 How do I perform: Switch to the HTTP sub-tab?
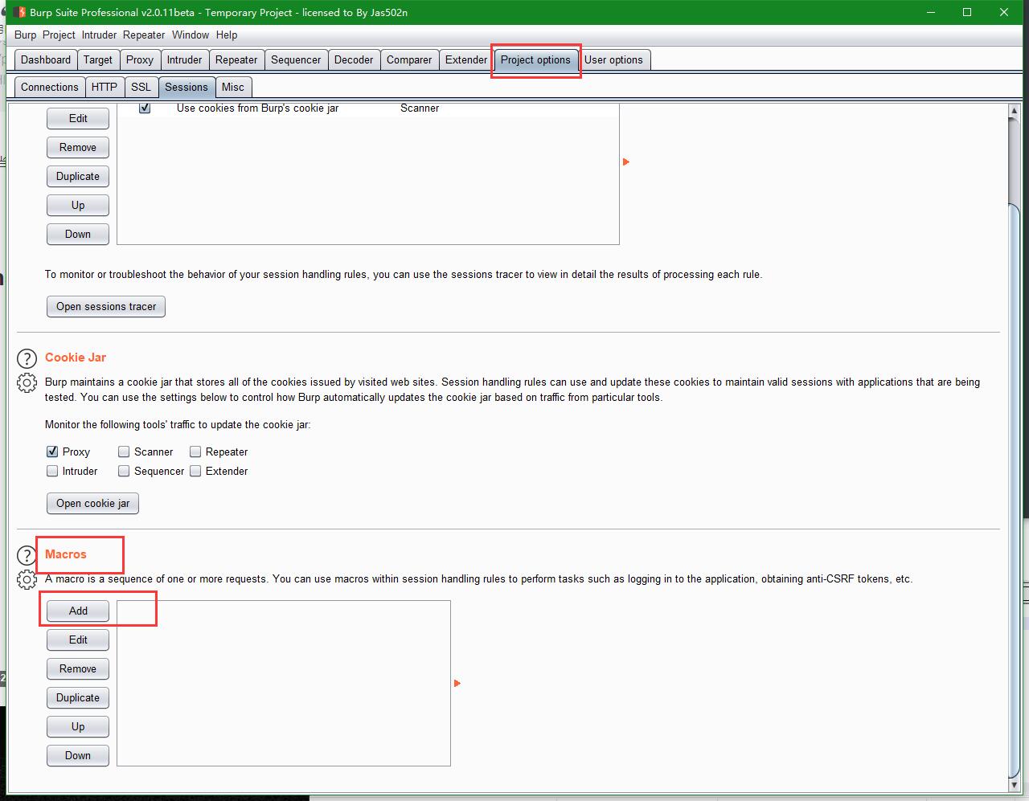pyautogui.click(x=105, y=87)
